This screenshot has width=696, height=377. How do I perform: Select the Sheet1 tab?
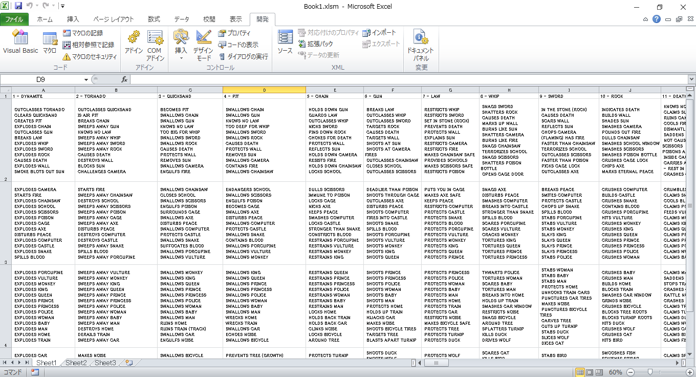tap(46, 363)
